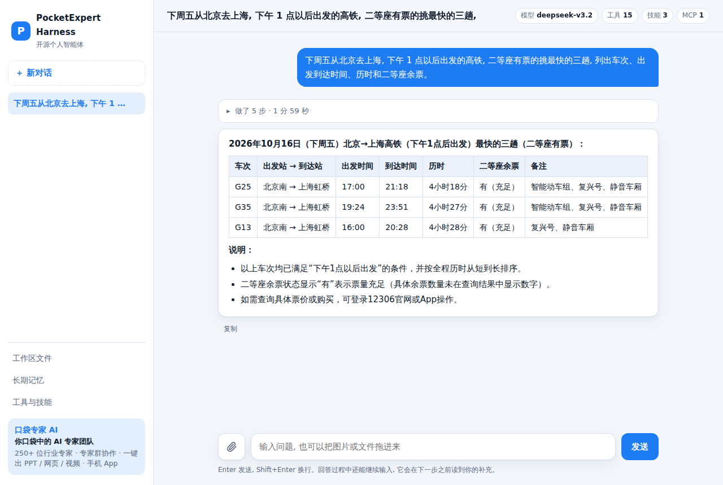This screenshot has width=723, height=485.
Task: Click the 复兴号、静音车厢 remark cell
Action: (586, 227)
